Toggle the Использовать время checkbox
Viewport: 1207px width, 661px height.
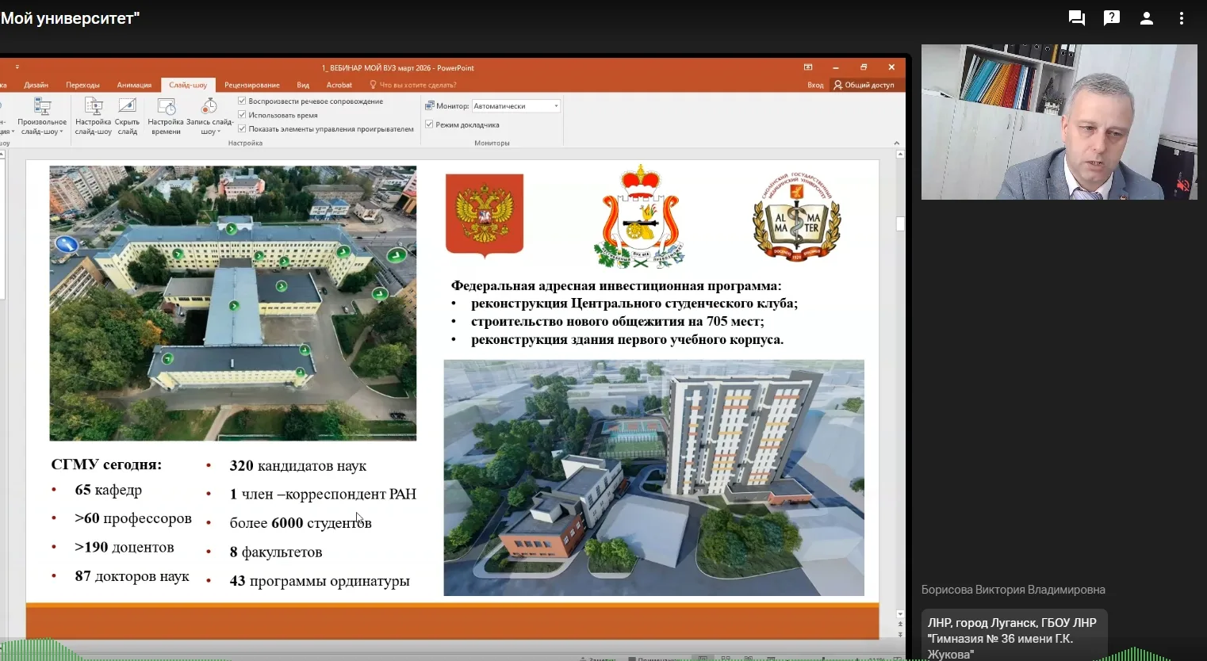(x=242, y=115)
